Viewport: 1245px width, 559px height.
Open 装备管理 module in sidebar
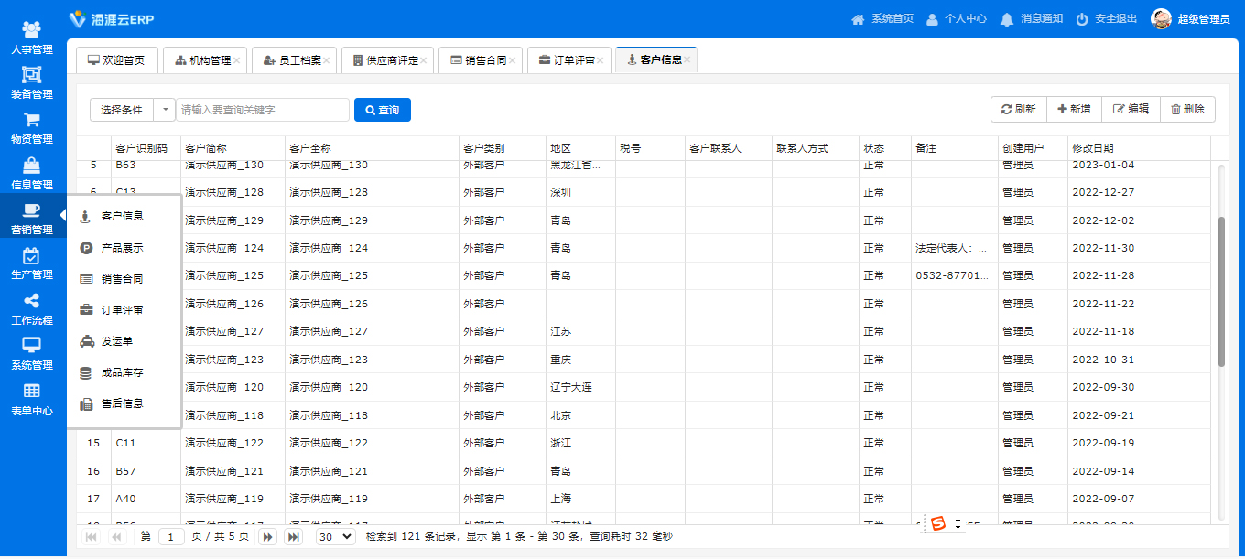click(x=32, y=83)
